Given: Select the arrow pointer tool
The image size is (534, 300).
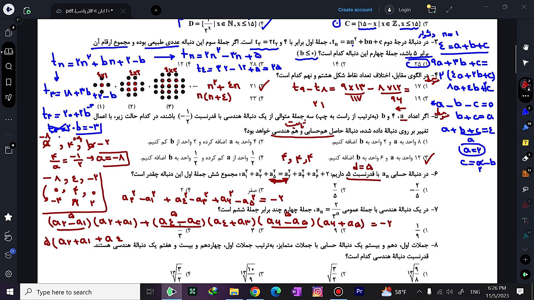Looking at the screenshot, I should 525,63.
